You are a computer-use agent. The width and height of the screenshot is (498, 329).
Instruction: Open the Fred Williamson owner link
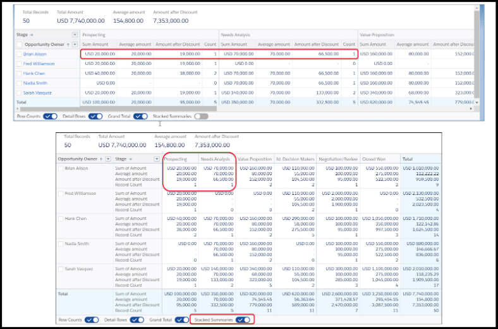[39, 64]
